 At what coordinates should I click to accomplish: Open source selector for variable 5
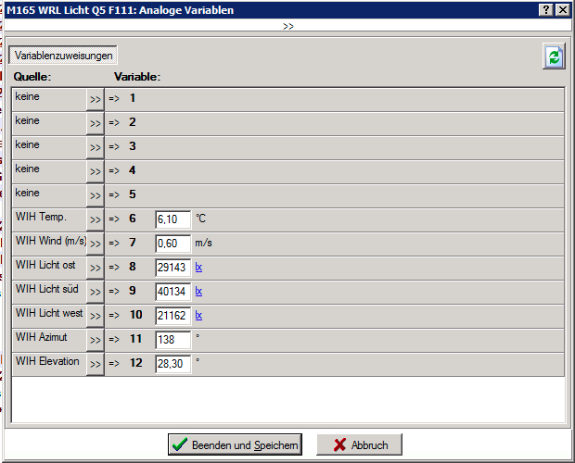click(95, 195)
